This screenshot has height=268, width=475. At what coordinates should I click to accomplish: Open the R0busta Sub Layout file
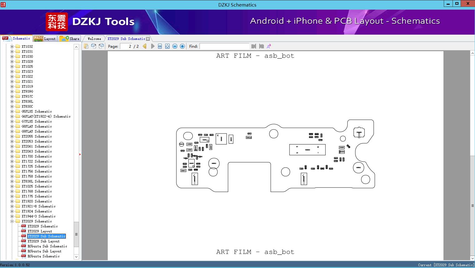click(x=44, y=251)
